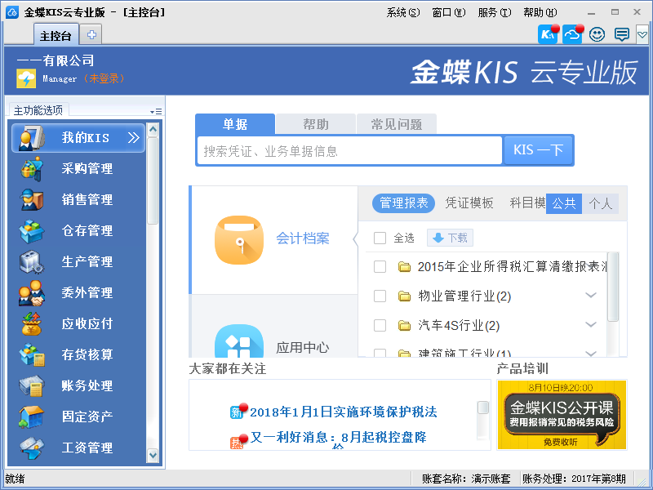Select the 公共 toggle option

(x=564, y=203)
